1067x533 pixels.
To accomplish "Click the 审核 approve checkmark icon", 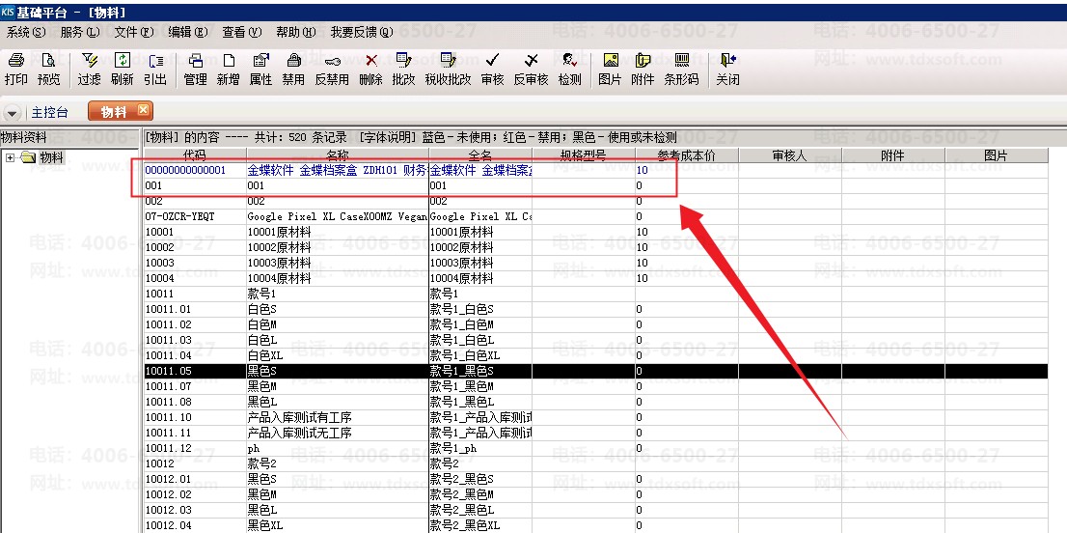I will (492, 68).
